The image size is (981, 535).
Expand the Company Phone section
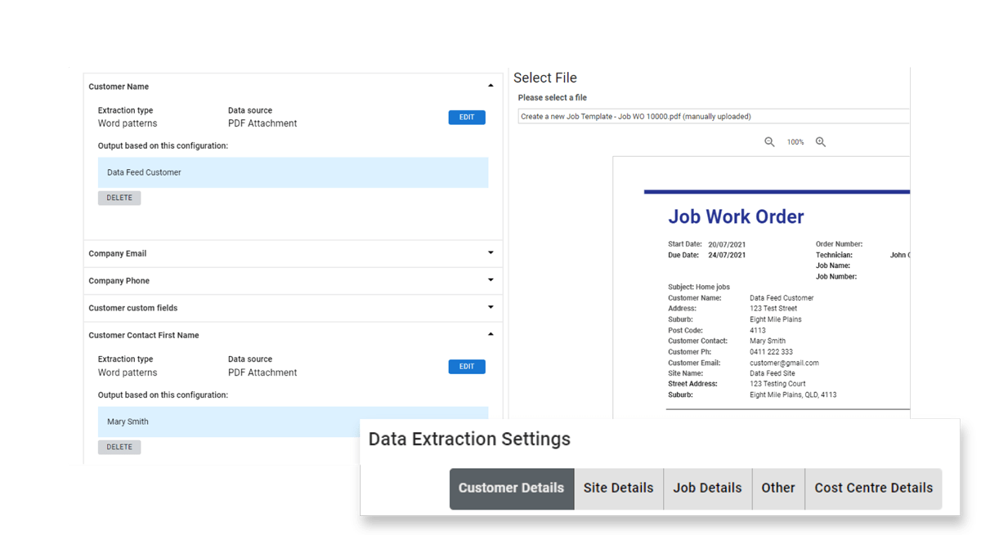490,280
